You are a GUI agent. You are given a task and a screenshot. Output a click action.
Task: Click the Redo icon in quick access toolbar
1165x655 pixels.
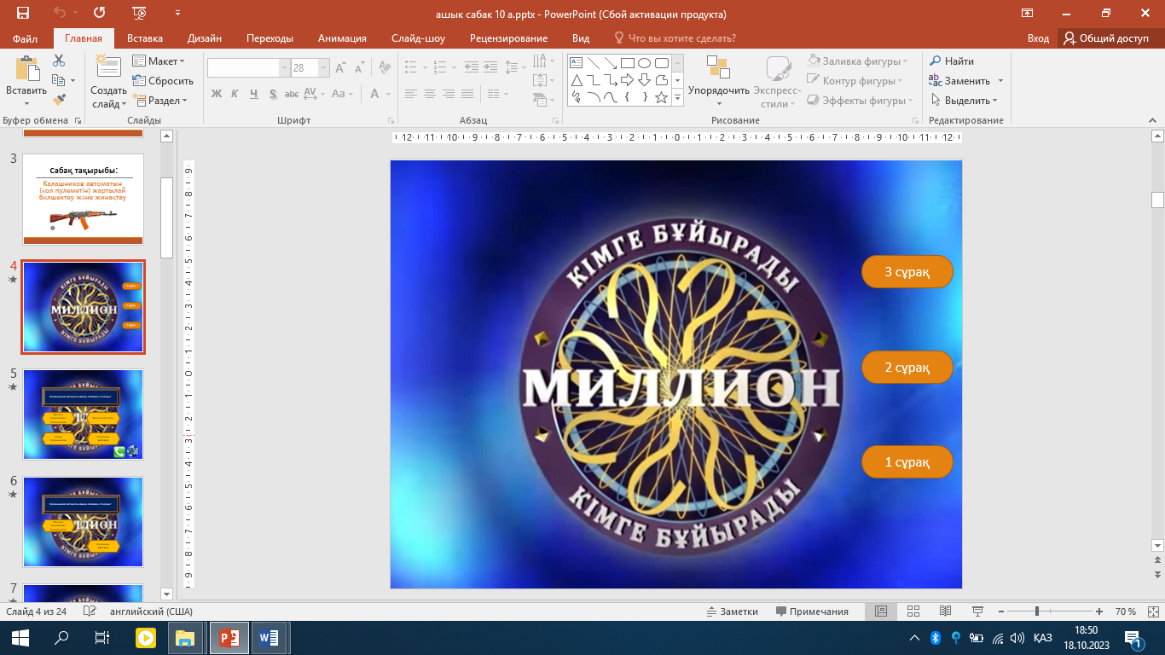[100, 13]
